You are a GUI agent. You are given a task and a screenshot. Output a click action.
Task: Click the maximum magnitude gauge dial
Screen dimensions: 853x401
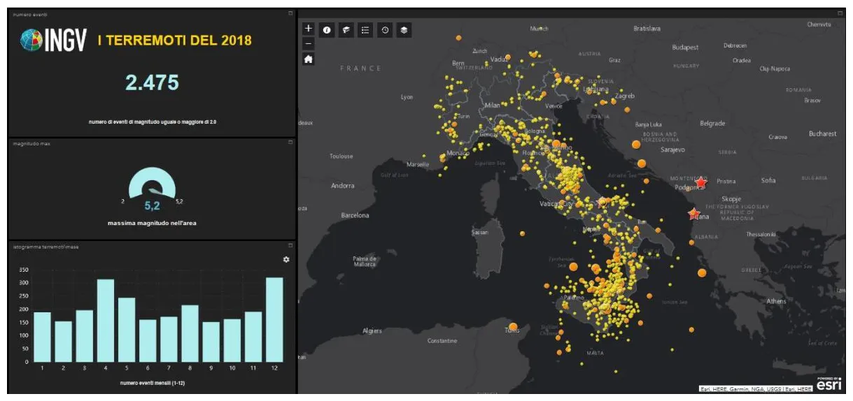[151, 183]
